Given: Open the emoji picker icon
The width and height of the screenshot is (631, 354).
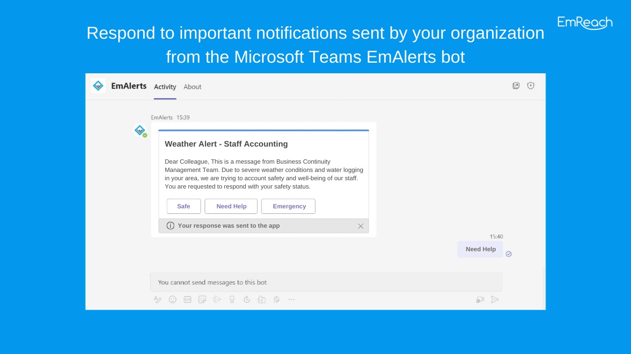Looking at the screenshot, I should (172, 300).
